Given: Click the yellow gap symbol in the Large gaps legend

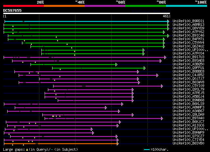Looking at the screenshot, I should [x=27, y=150].
